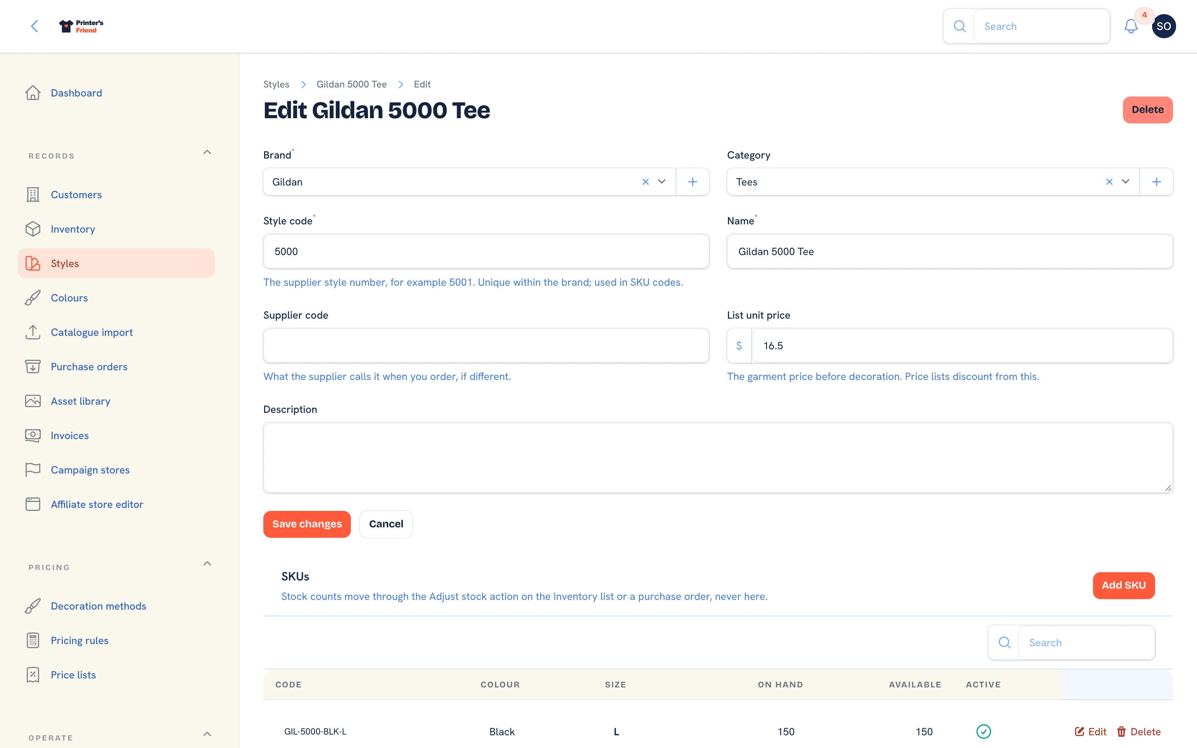
Task: Click the Price lists receipt icon
Action: (x=33, y=675)
